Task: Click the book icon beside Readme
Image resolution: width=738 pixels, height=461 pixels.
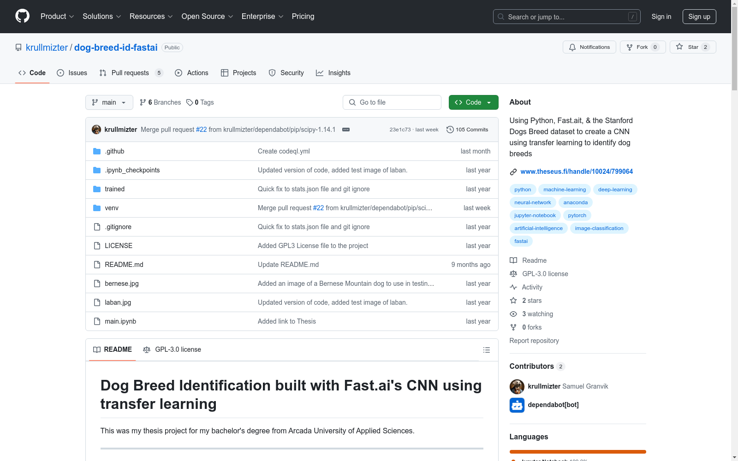Action: pyautogui.click(x=513, y=260)
